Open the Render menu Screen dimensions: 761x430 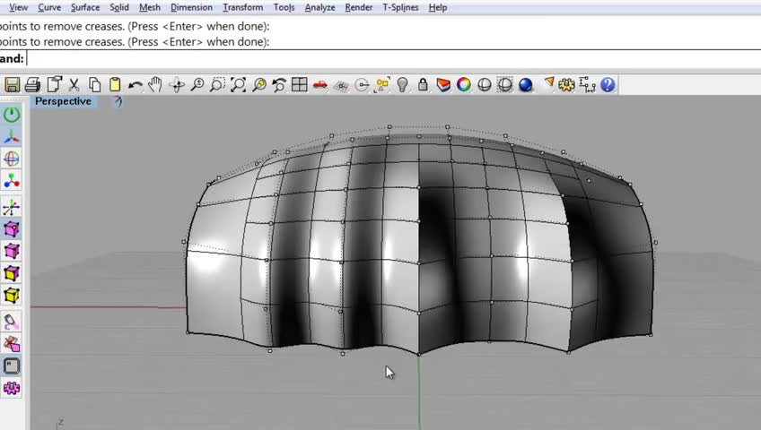click(x=359, y=7)
